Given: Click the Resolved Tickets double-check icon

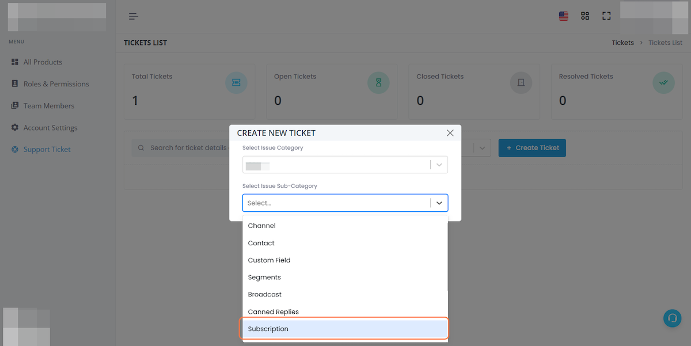Looking at the screenshot, I should (x=663, y=83).
